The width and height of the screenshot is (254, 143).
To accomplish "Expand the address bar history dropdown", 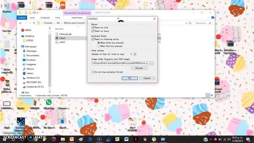I will pyautogui.click(x=187, y=23).
